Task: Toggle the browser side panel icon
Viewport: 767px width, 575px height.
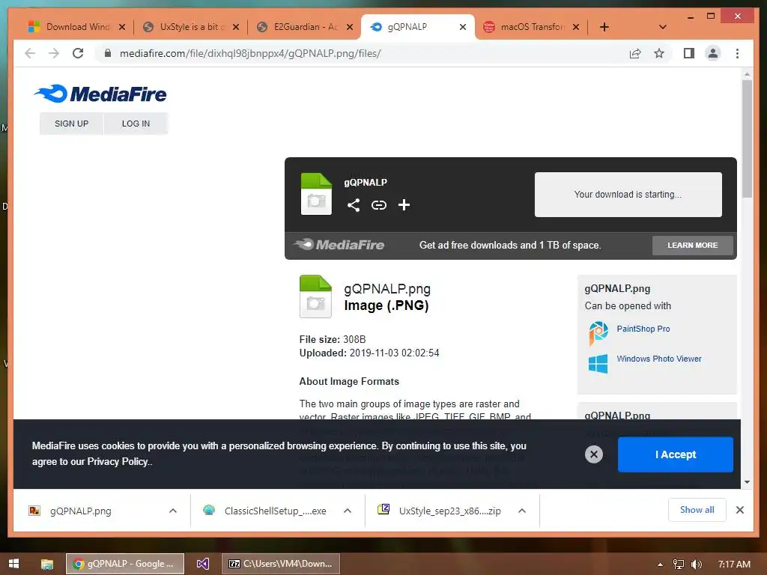Action: coord(689,53)
